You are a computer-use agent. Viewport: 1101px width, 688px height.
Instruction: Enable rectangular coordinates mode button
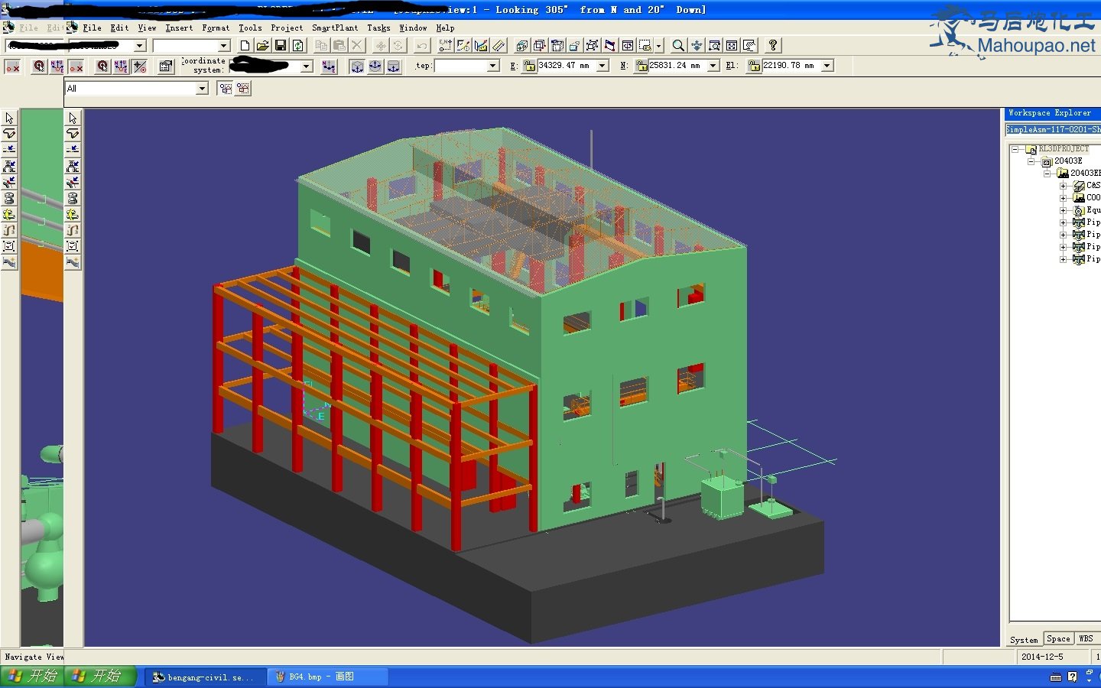click(x=357, y=67)
